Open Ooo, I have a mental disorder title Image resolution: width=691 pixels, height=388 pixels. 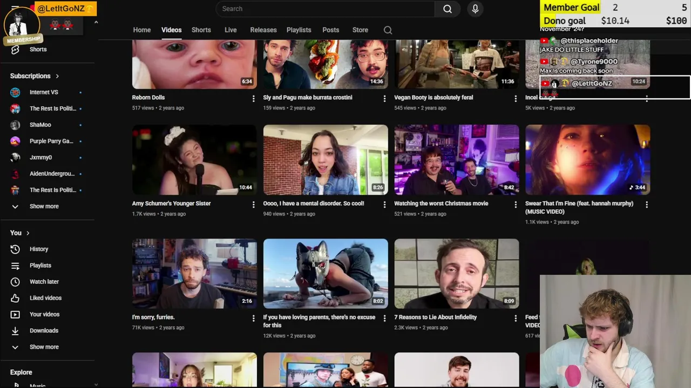click(314, 204)
